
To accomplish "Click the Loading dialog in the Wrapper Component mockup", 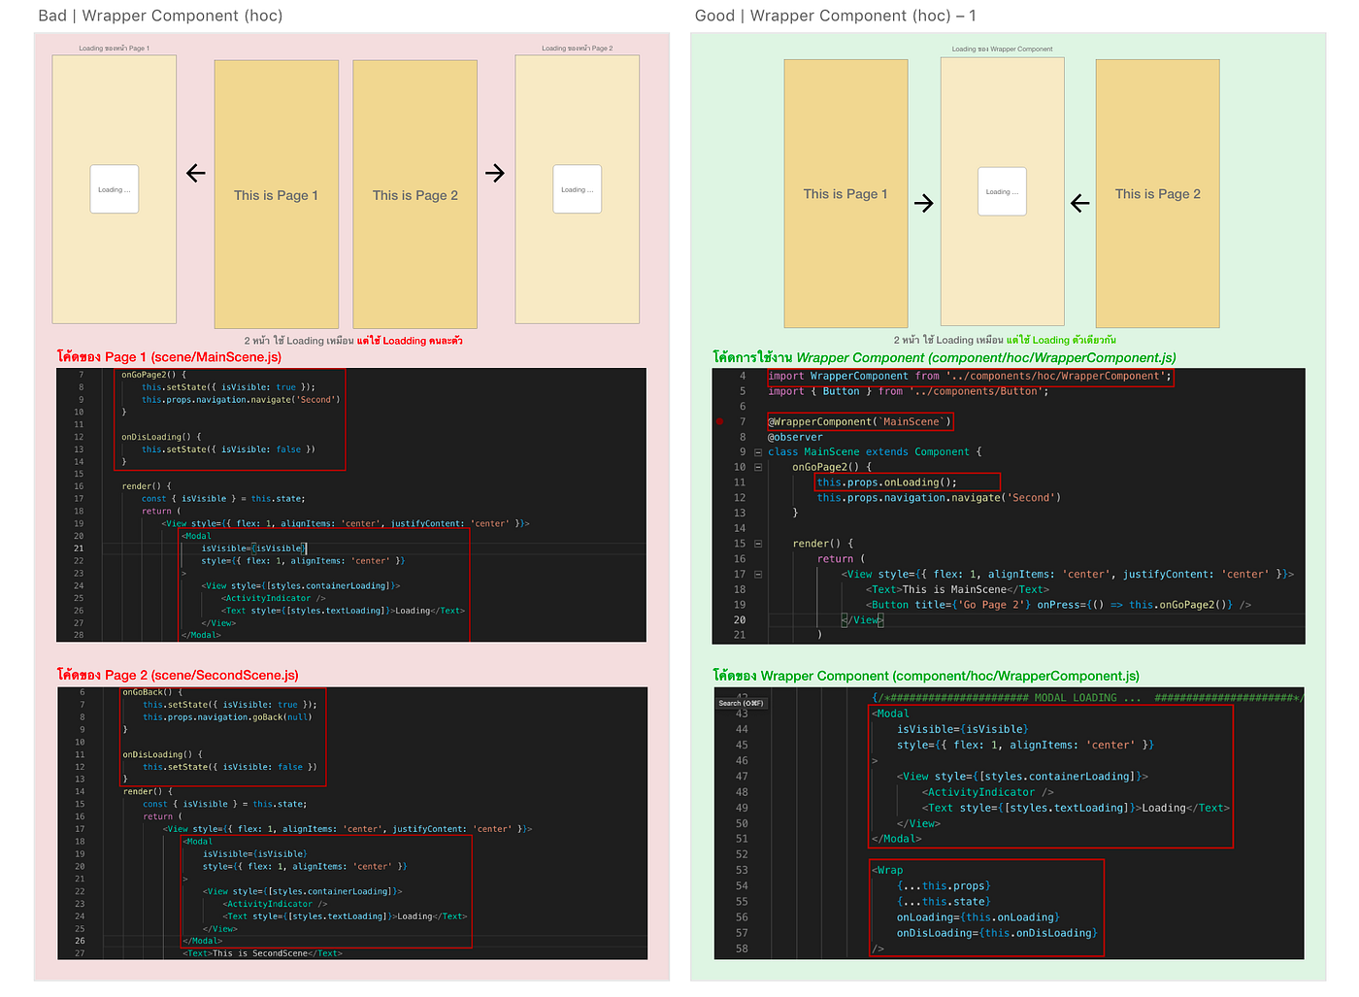I will coord(1001,191).
